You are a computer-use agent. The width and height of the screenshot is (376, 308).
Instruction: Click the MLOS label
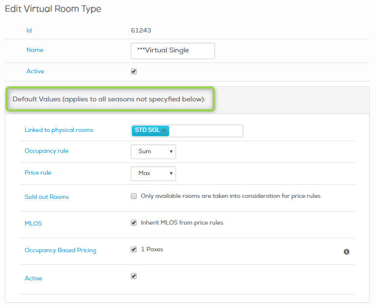(33, 223)
